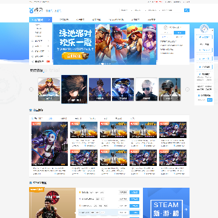
Task: Select the third banner carousel indicator dot
Action: tap(105, 64)
